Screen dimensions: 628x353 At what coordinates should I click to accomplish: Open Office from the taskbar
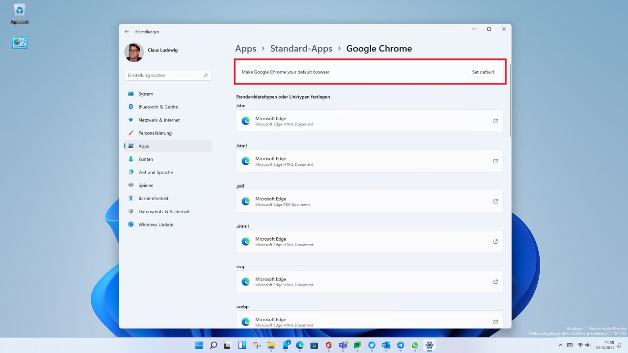pos(329,345)
